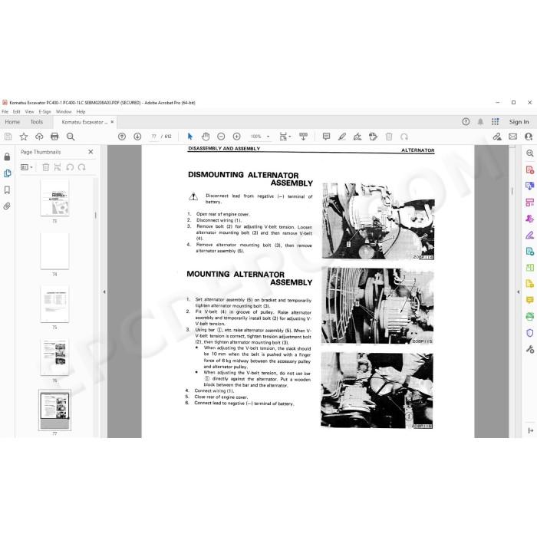
Task: Select page 73 thumbnail
Action: coord(54,197)
